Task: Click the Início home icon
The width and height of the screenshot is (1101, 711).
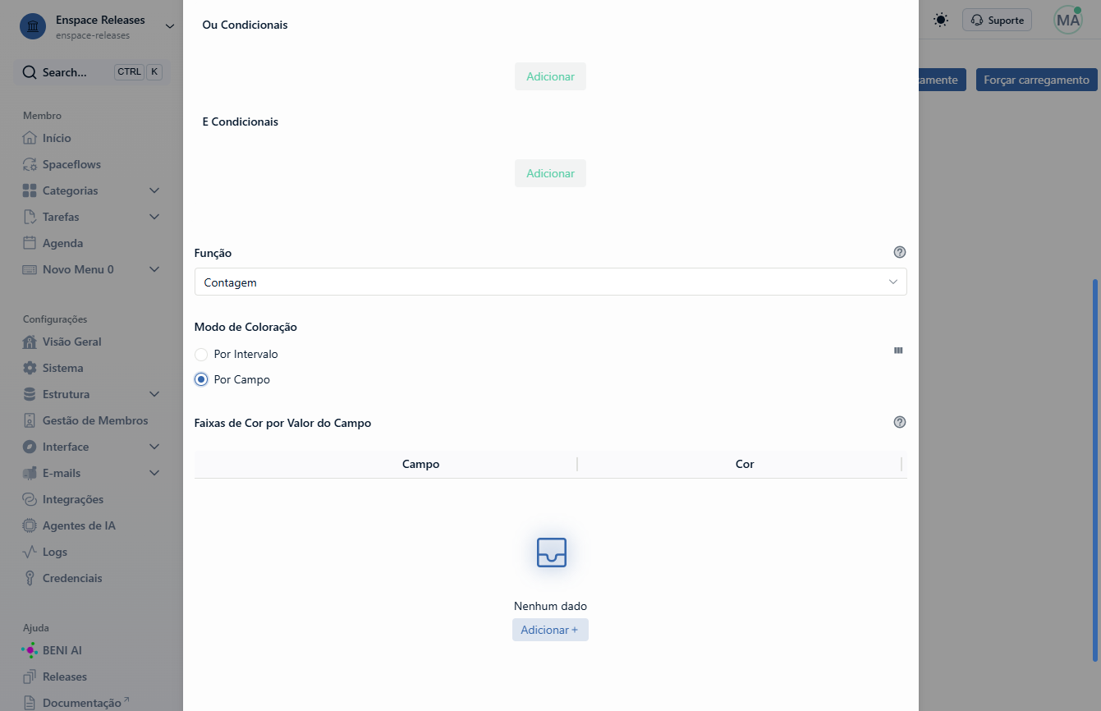Action: pyautogui.click(x=30, y=138)
